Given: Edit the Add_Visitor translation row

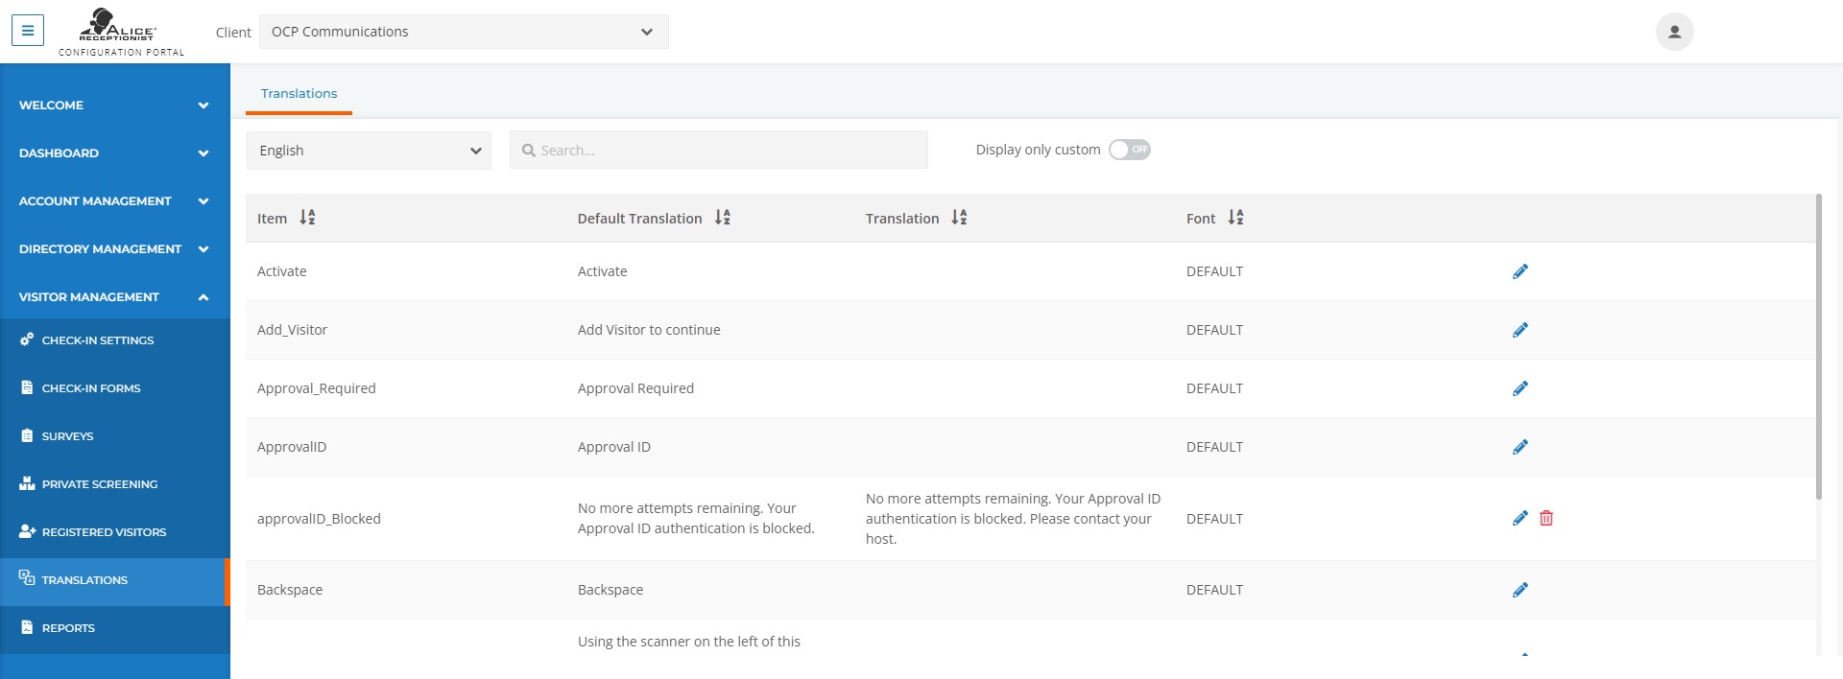Looking at the screenshot, I should (1520, 330).
